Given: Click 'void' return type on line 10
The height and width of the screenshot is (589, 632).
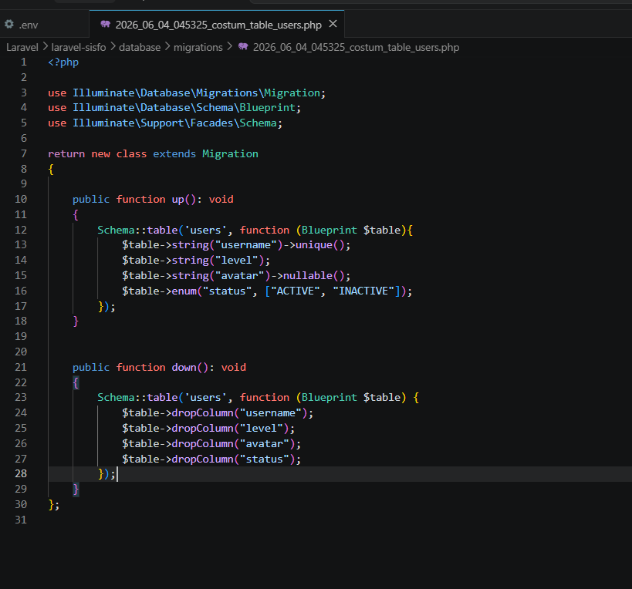Looking at the screenshot, I should (x=221, y=199).
